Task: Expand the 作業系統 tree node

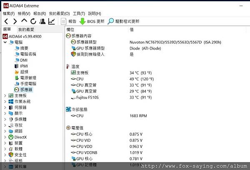Action: [5, 102]
